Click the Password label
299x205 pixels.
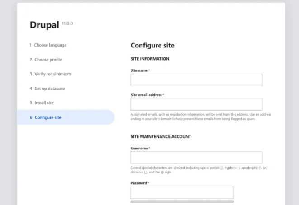point(138,183)
